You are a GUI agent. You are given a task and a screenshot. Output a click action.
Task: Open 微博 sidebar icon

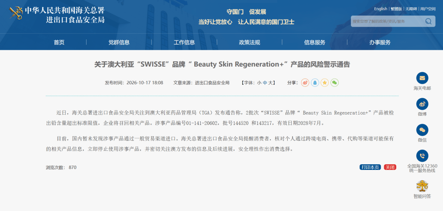[x=422, y=104]
